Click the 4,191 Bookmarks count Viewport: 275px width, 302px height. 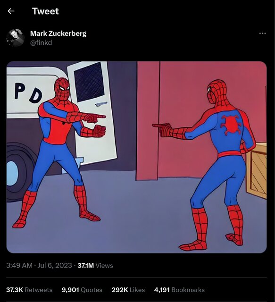(179, 290)
